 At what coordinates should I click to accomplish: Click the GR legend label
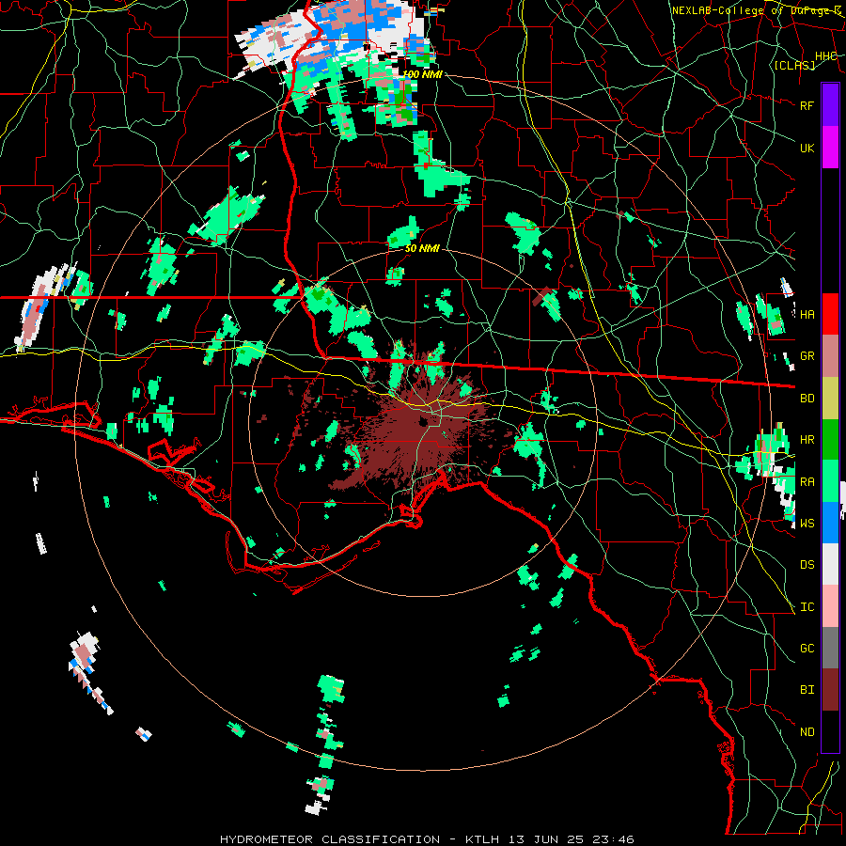coord(807,356)
